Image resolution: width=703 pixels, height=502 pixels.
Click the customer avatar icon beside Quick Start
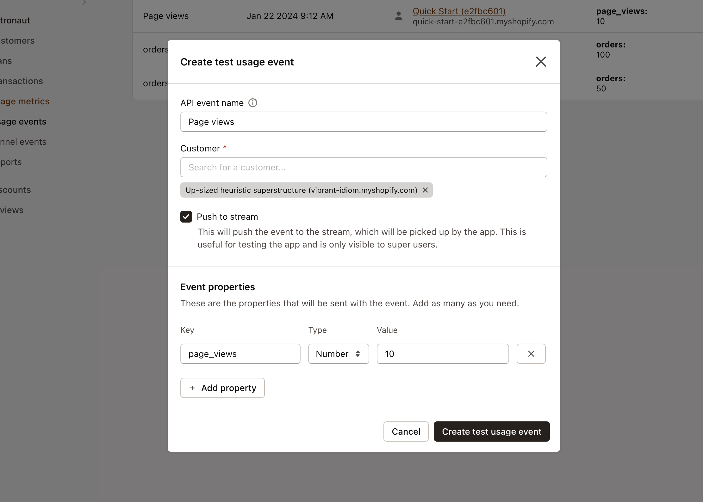coord(398,16)
